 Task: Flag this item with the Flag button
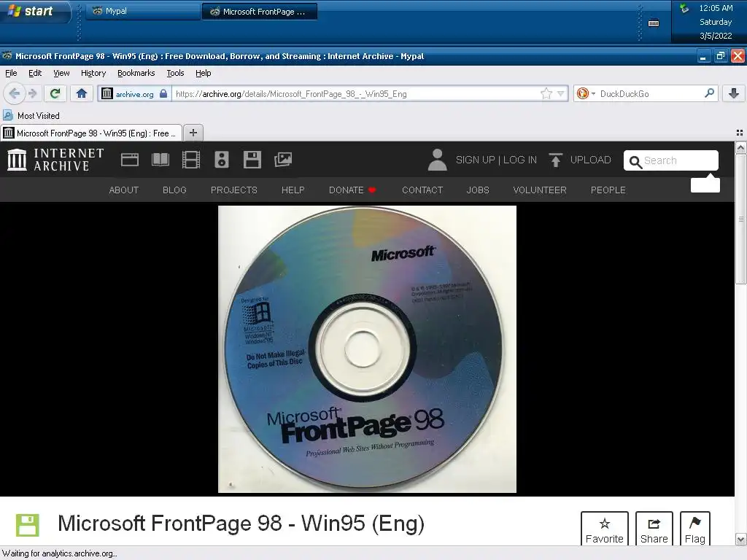pyautogui.click(x=695, y=529)
